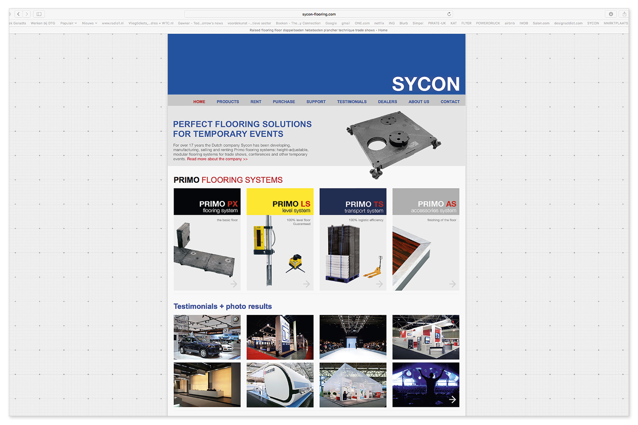Open the Testimonials navigation tab

pos(352,102)
